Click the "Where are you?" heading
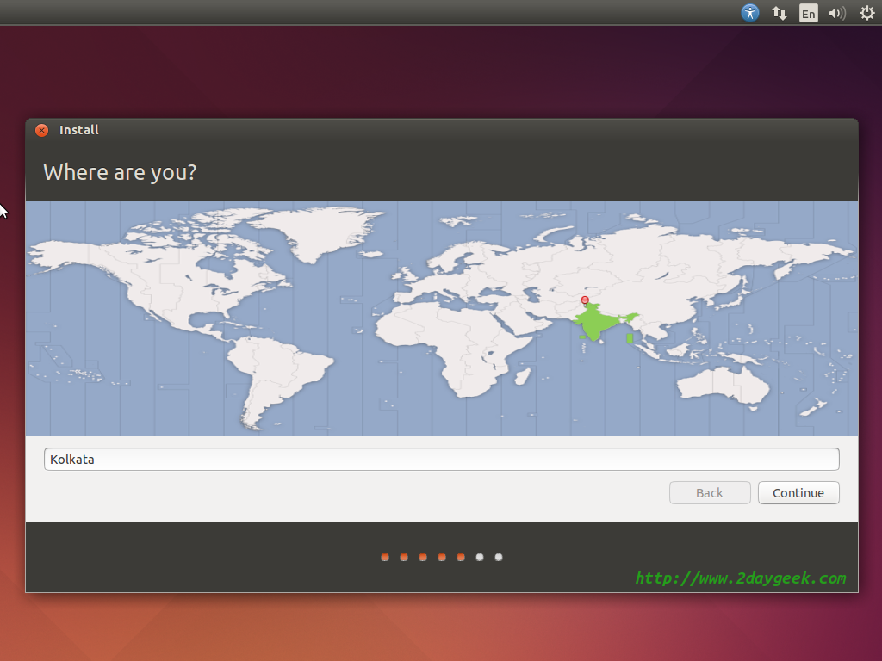Viewport: 882px width, 661px height. pos(120,172)
